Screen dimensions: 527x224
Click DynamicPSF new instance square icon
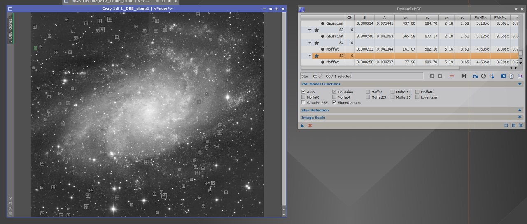point(506,125)
